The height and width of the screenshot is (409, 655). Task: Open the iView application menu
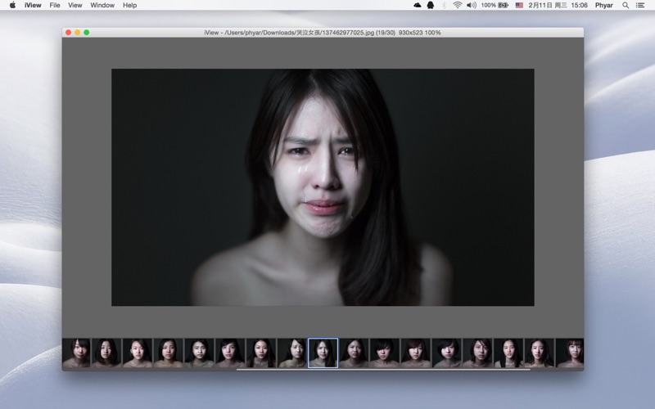(x=33, y=5)
